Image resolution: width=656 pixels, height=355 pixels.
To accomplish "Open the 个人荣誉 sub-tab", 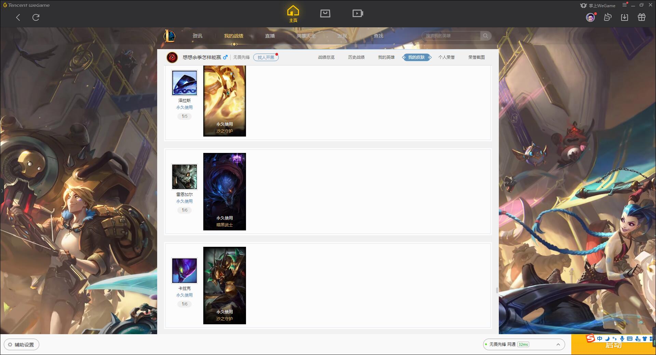I will click(x=447, y=57).
